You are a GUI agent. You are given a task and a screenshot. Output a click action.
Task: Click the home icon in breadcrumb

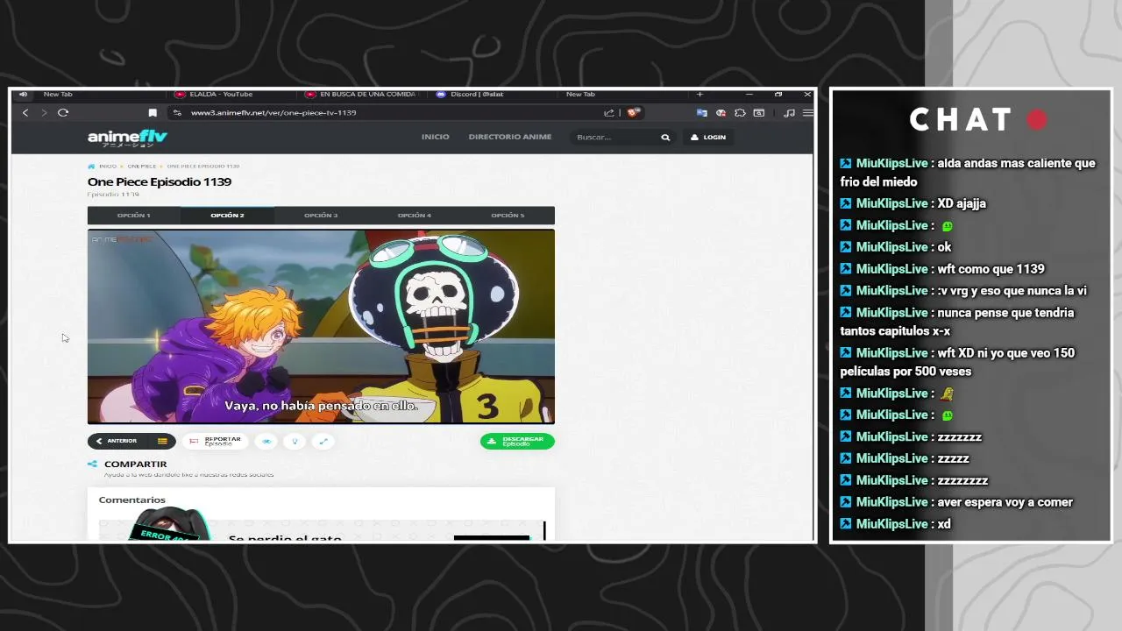91,166
